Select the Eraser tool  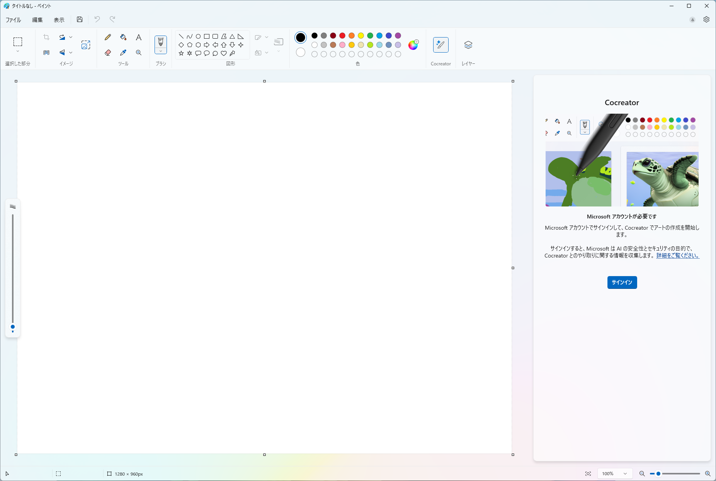point(108,53)
